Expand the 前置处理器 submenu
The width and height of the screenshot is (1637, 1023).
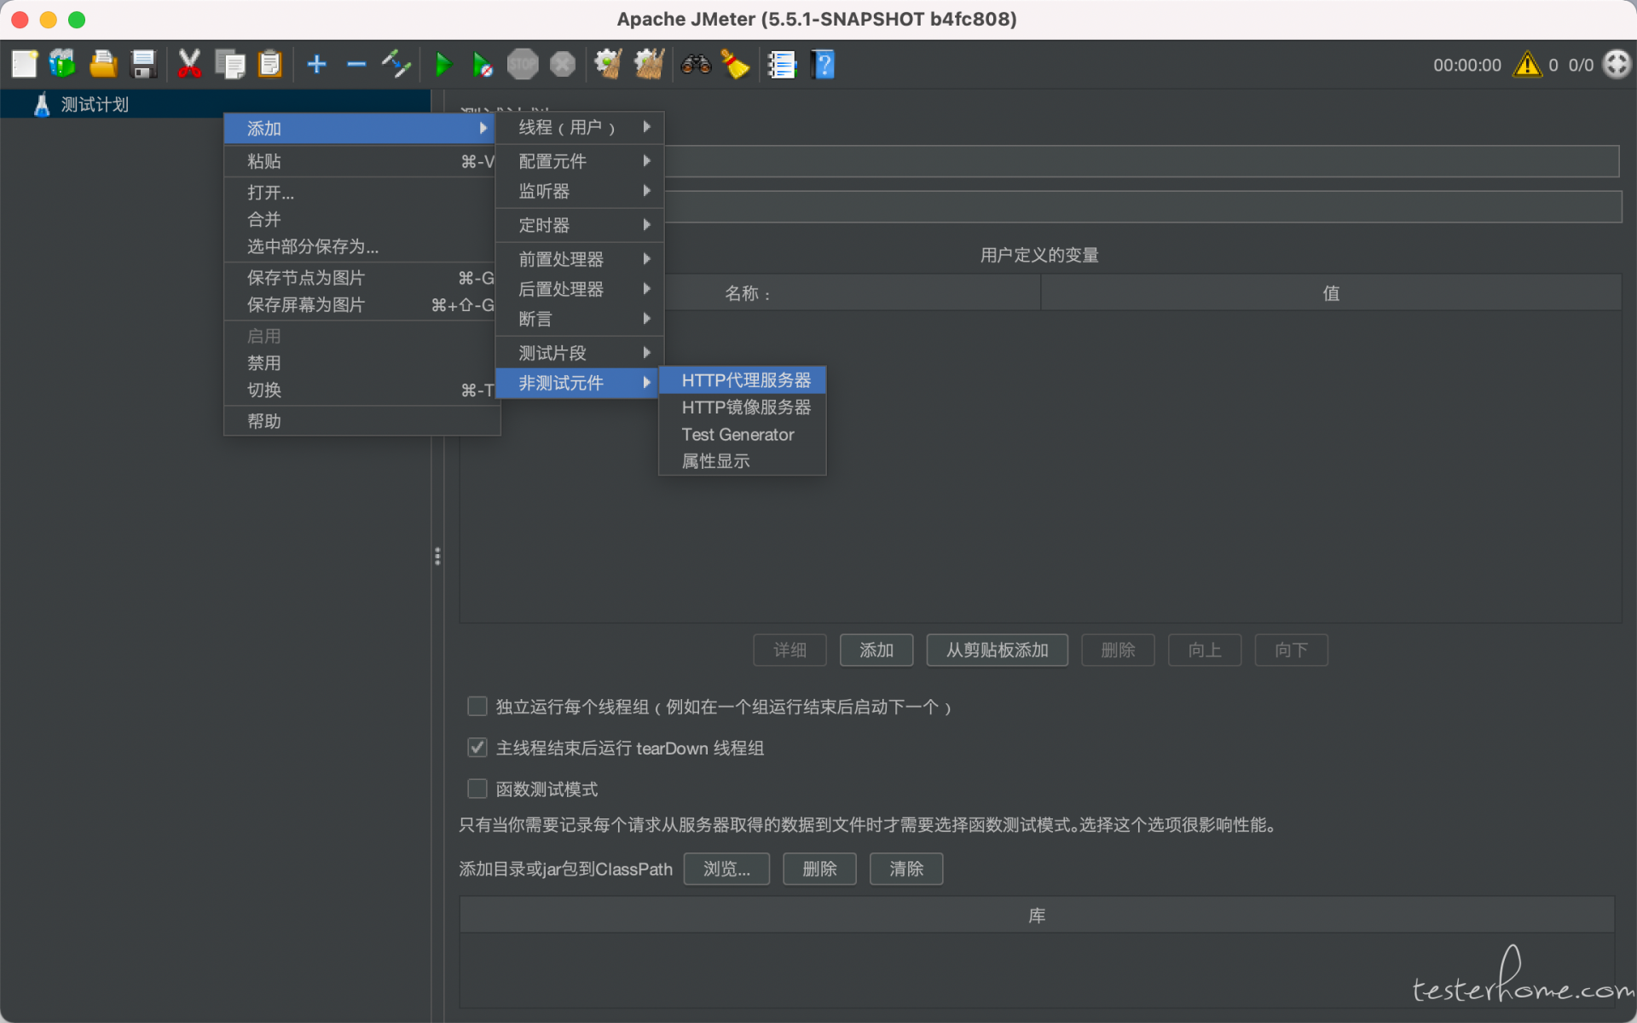(578, 259)
